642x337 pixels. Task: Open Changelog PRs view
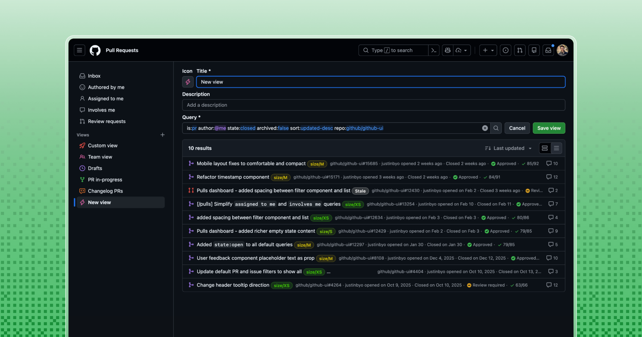pyautogui.click(x=121, y=191)
